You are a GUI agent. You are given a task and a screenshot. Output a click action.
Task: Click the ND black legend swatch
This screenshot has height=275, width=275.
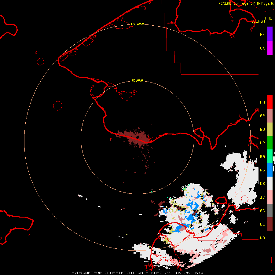(270, 238)
